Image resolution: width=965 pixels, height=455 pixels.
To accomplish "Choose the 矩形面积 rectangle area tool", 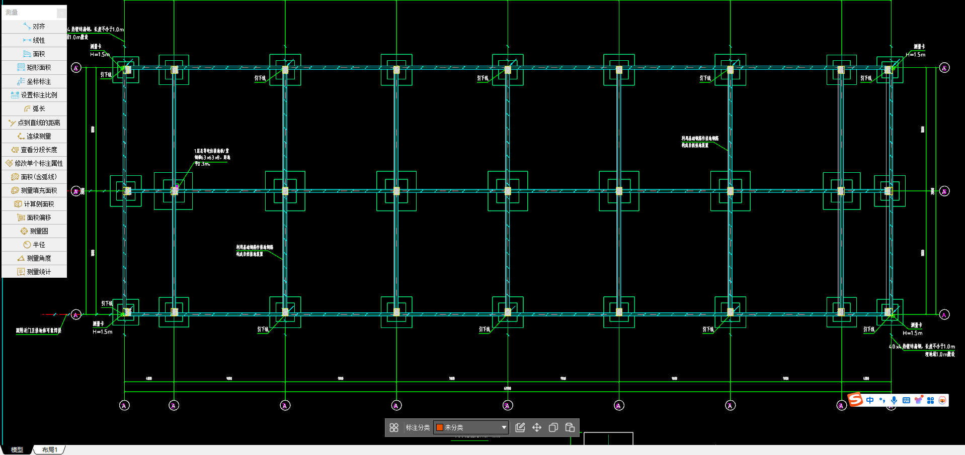I will pyautogui.click(x=34, y=67).
